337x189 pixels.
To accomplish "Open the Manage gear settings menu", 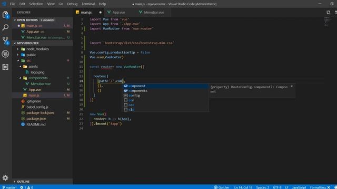I will (5, 177).
